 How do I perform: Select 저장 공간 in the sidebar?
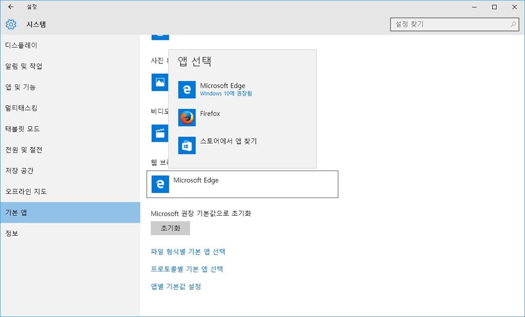pyautogui.click(x=70, y=171)
